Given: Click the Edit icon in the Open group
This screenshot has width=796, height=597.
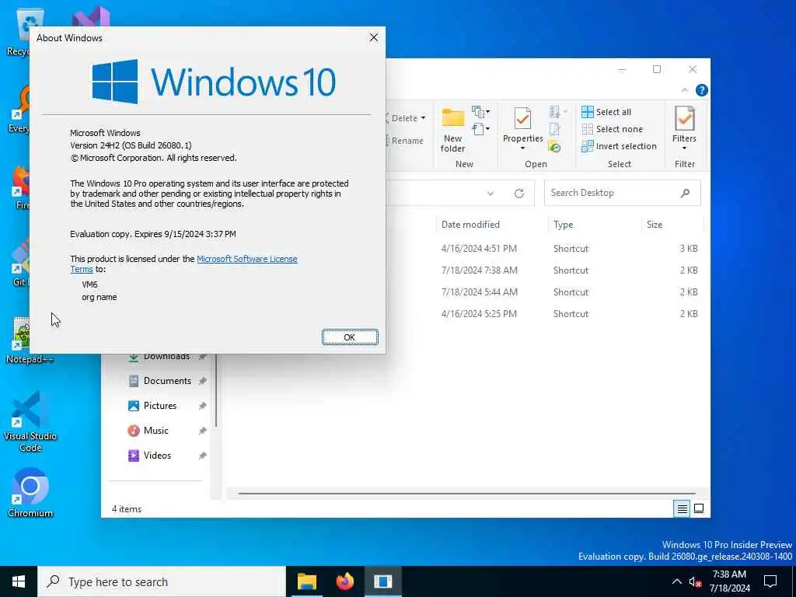Looking at the screenshot, I should pos(555,130).
